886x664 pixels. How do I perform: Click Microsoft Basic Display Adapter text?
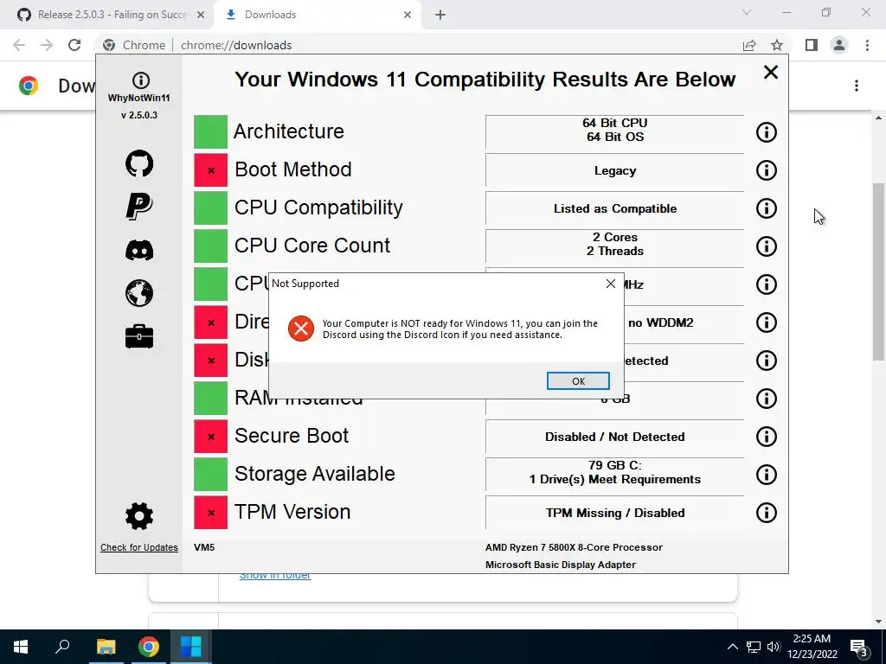click(x=560, y=565)
